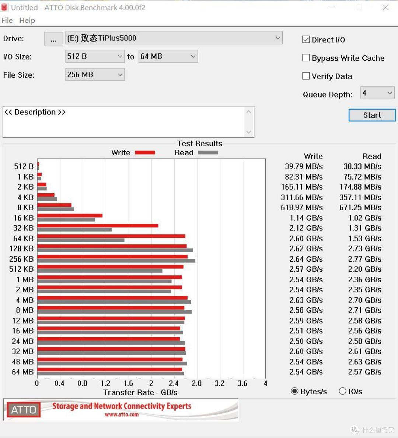Click the 12 MB row label
Screen dimensions: 398x438
click(23, 321)
